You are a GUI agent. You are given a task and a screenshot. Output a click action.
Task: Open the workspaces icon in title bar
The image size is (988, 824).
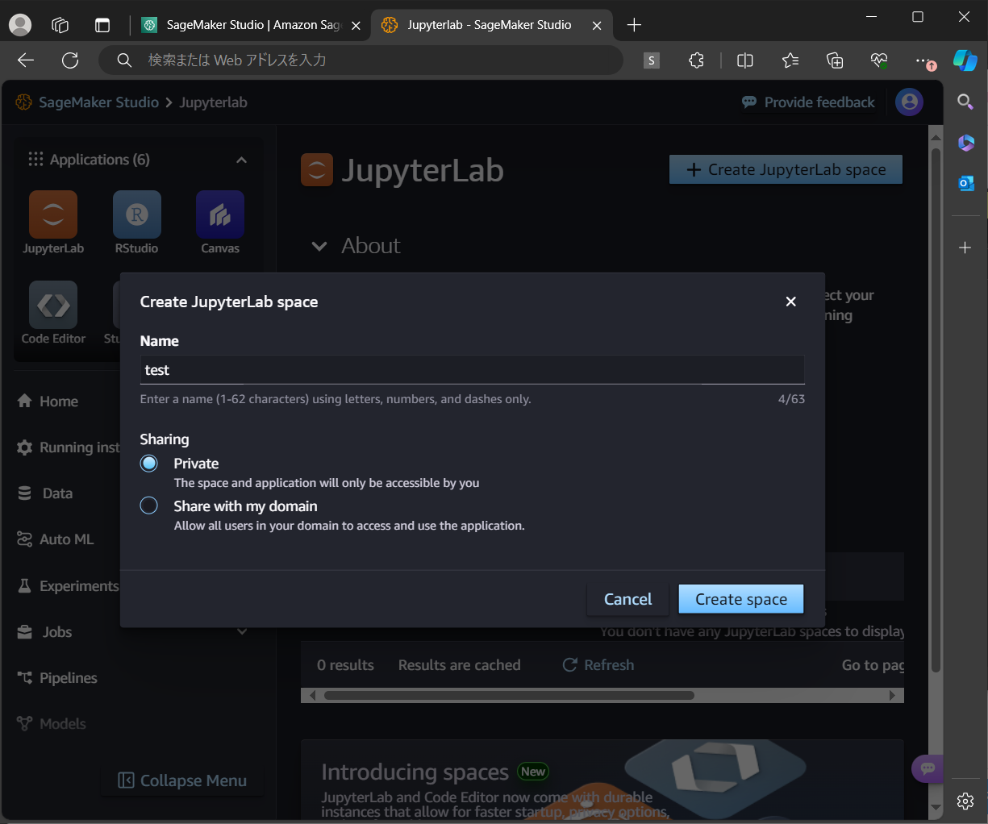[x=60, y=25]
